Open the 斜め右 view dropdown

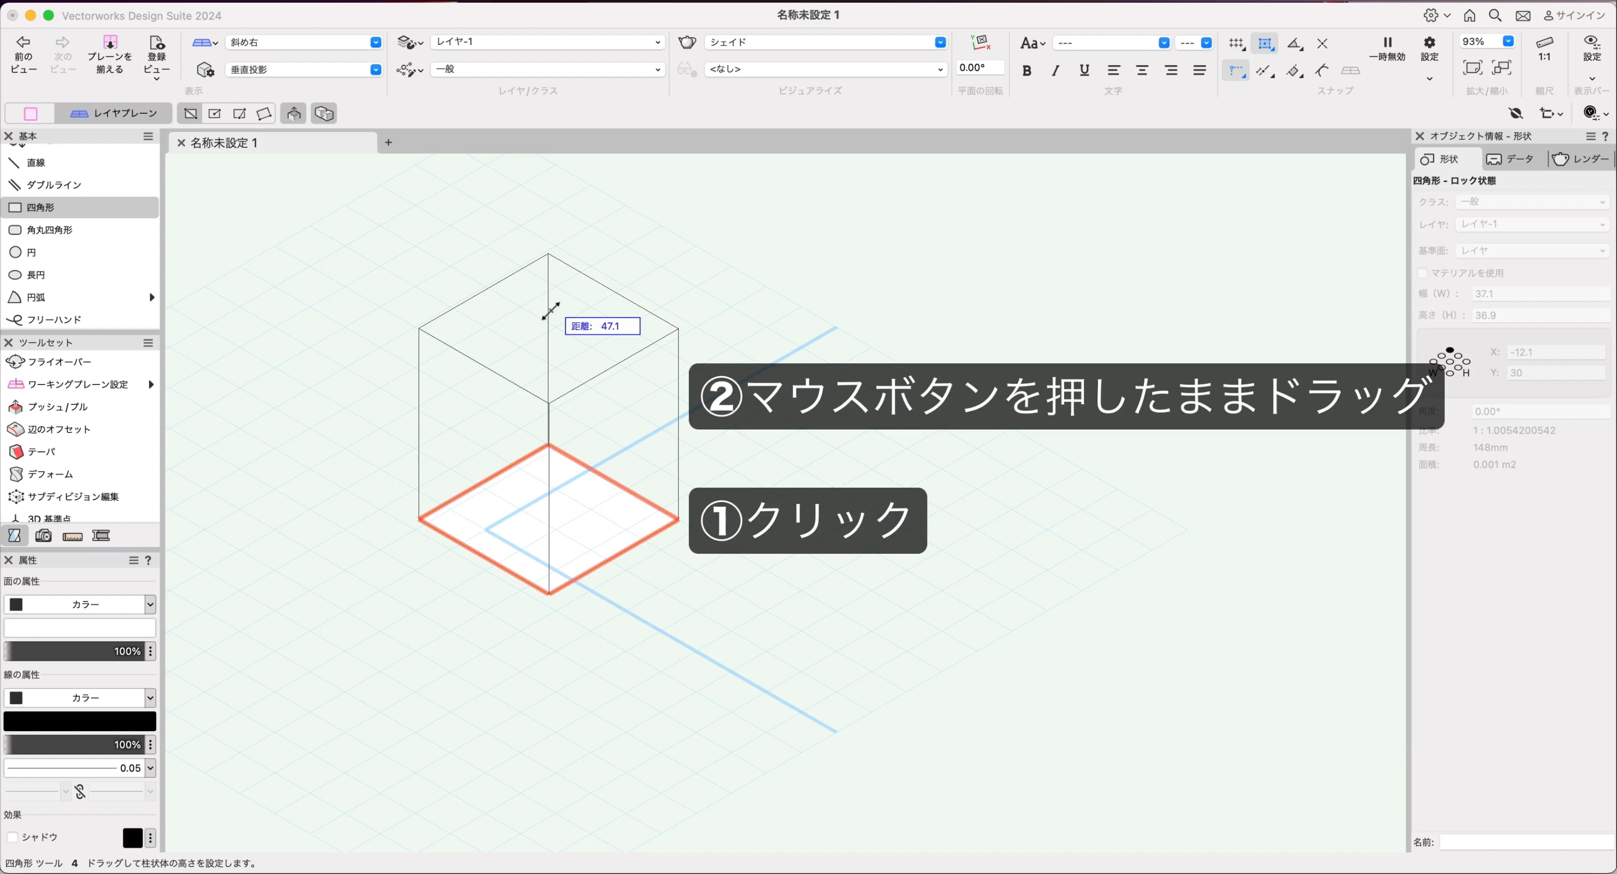click(304, 42)
